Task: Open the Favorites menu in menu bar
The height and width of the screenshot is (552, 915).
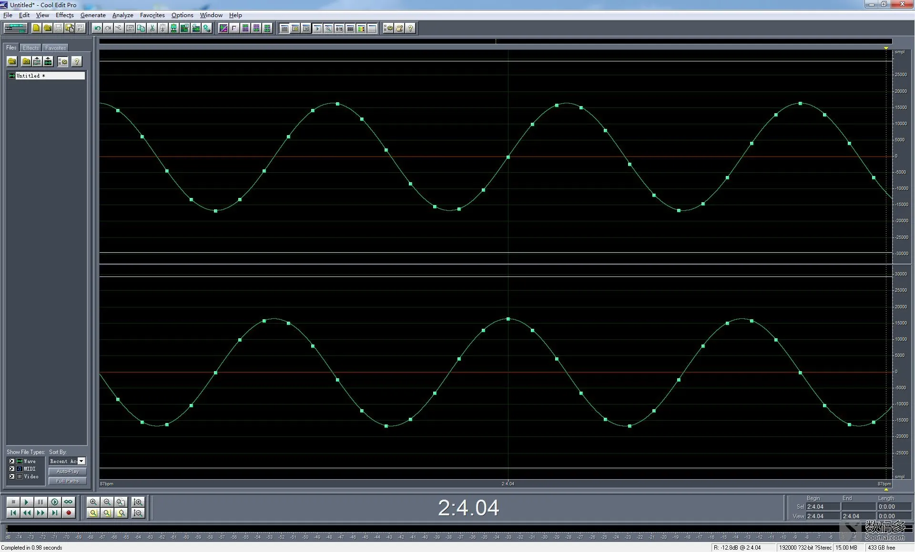Action: 152,15
